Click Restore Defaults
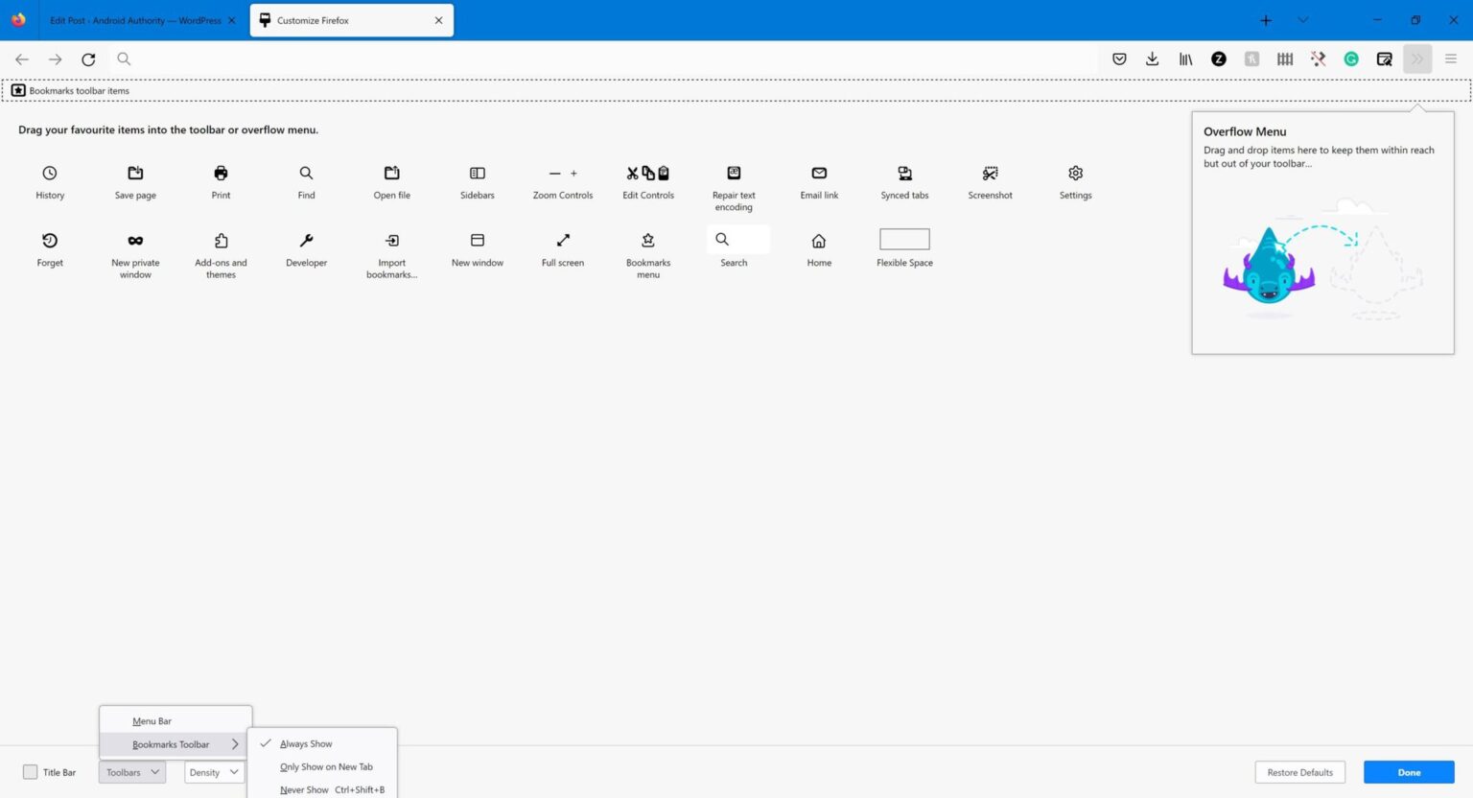Viewport: 1473px width, 798px height. [1299, 772]
